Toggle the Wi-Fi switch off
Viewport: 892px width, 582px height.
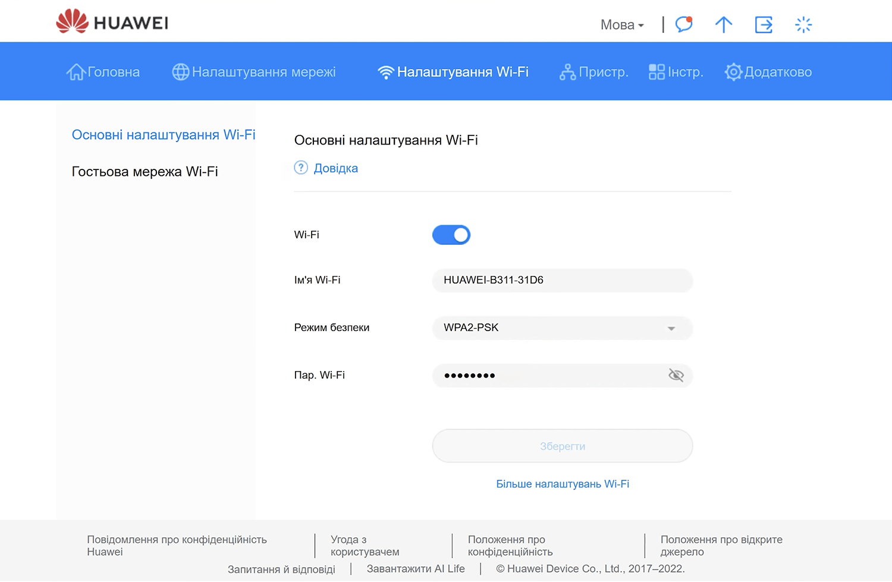pos(451,235)
